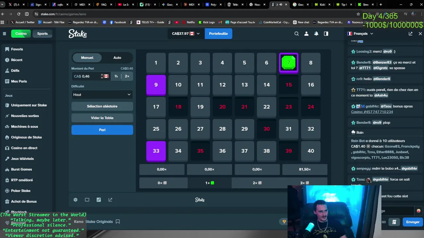
Task: Open the emoji picker in chat
Action: tap(418, 211)
